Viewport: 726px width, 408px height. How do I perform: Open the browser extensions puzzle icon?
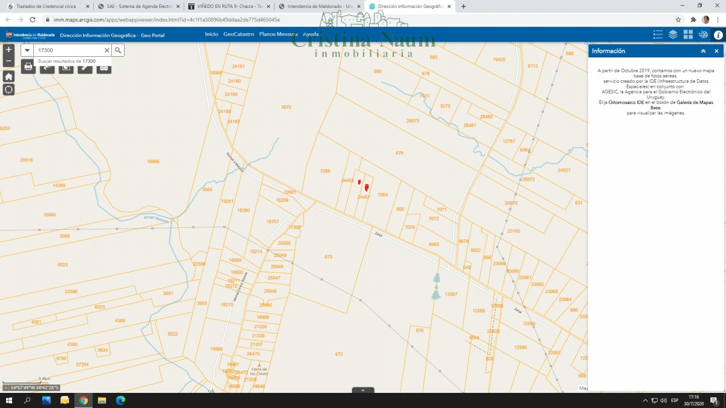tap(693, 19)
